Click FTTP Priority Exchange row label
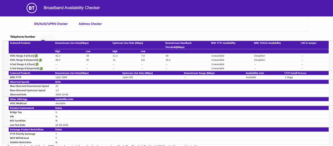 point(23,134)
